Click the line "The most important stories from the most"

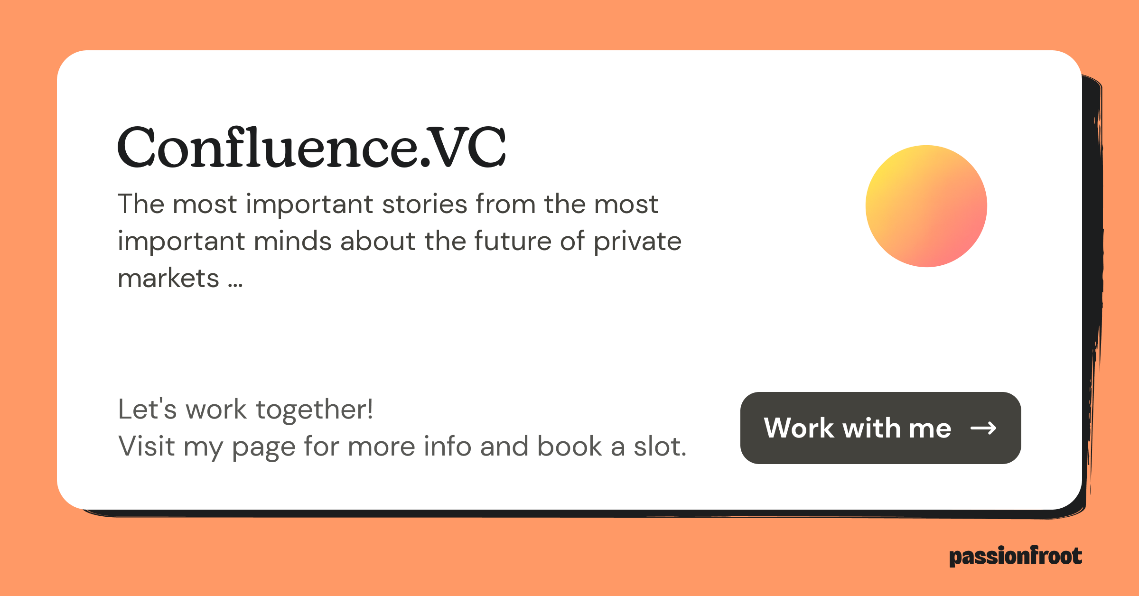[387, 204]
